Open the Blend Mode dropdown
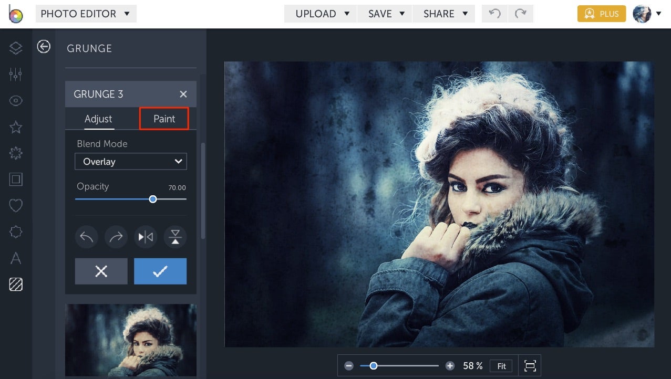The image size is (671, 379). (x=130, y=161)
